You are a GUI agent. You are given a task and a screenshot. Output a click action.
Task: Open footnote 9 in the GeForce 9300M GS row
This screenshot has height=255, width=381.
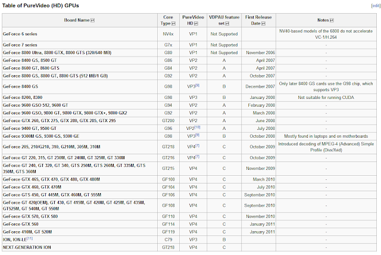click(x=198, y=135)
